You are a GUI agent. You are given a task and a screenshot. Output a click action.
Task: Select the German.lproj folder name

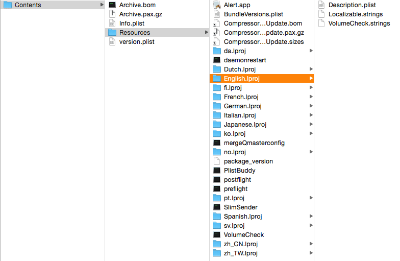point(243,106)
